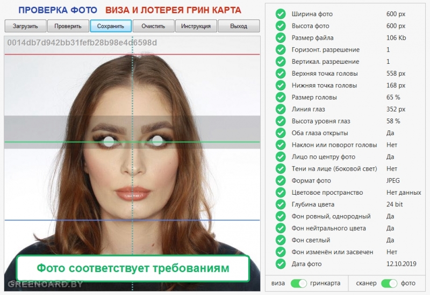The width and height of the screenshot is (430, 295).
Task: Click the 12.10.2019 photo date value
Action: pos(401,264)
